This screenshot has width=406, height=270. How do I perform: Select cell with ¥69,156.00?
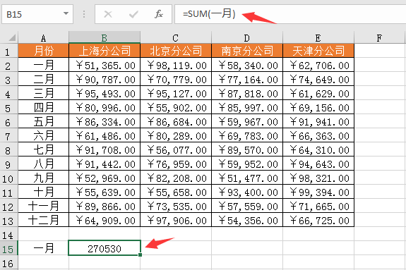[318, 107]
